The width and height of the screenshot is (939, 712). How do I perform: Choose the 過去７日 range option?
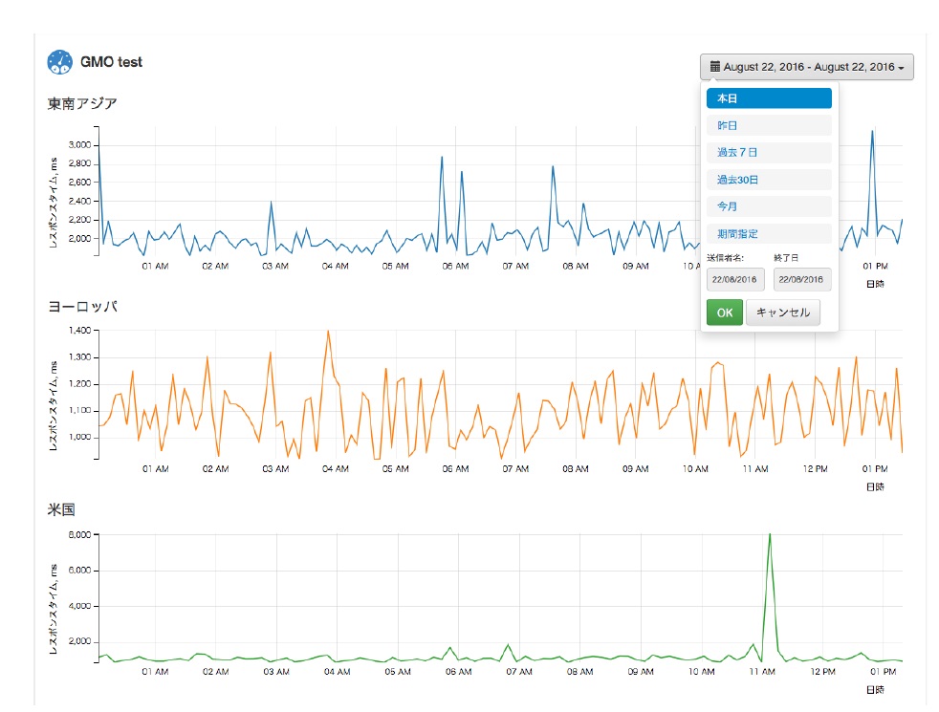[x=769, y=153]
